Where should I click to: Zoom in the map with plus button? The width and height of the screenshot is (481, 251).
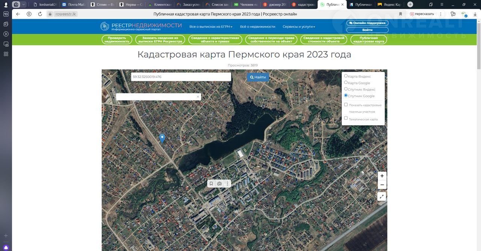(382, 176)
